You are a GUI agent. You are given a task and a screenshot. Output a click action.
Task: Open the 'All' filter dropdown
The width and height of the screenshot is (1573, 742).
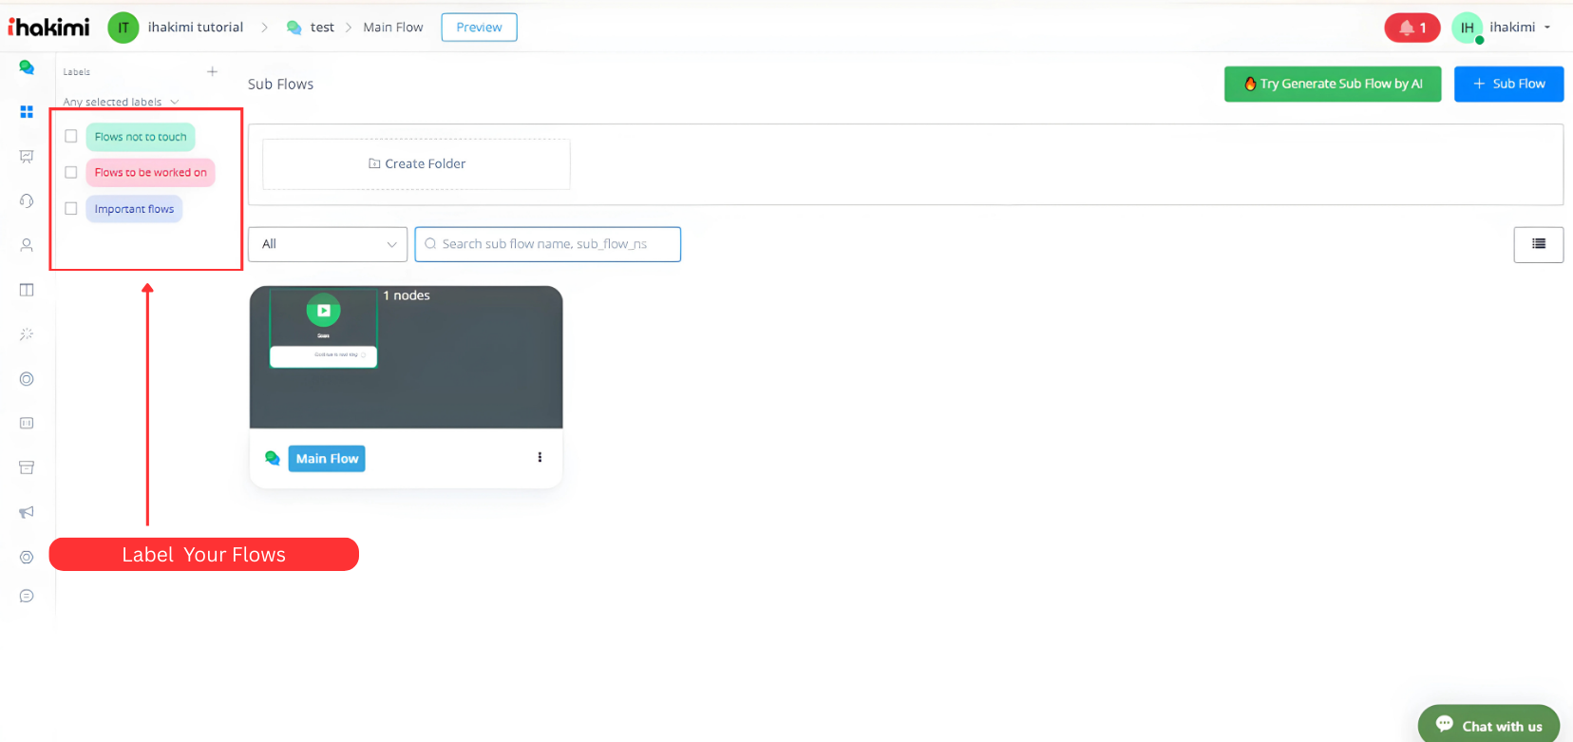pos(328,244)
